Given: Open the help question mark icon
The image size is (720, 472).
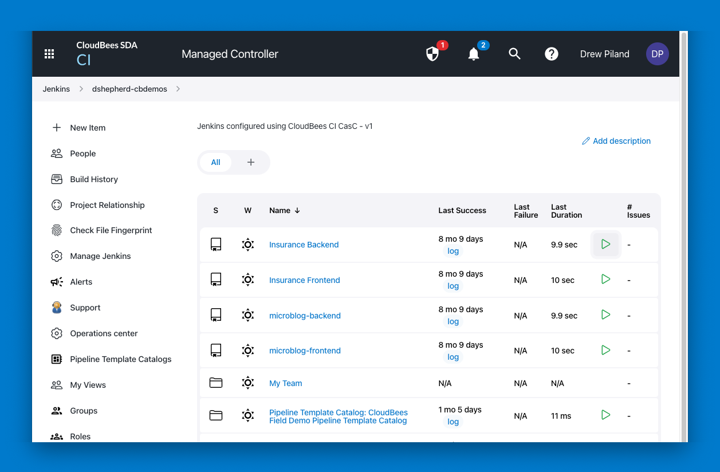Looking at the screenshot, I should [x=551, y=54].
